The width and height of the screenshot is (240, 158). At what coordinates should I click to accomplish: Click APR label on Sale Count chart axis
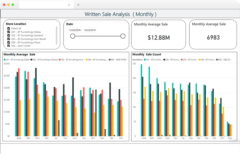pyautogui.click(x=152, y=138)
